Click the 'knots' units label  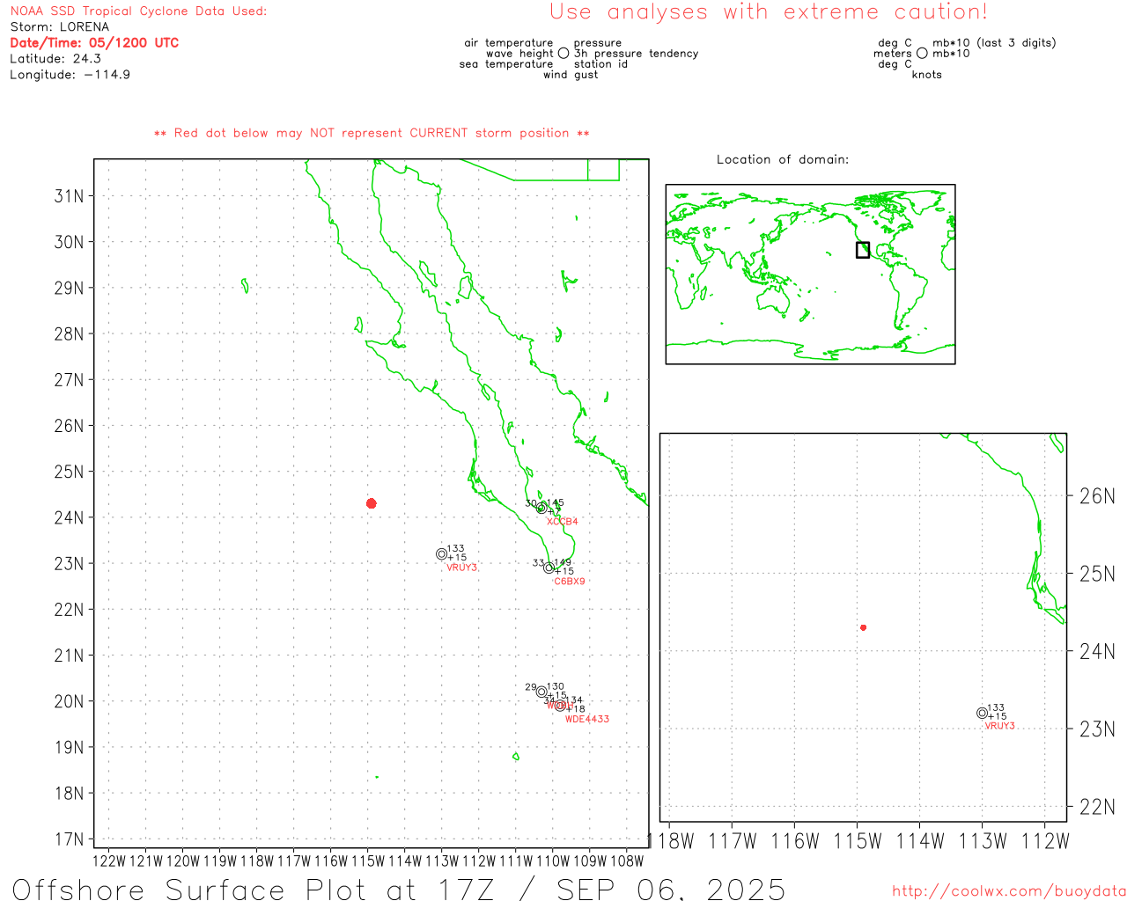[x=927, y=75]
